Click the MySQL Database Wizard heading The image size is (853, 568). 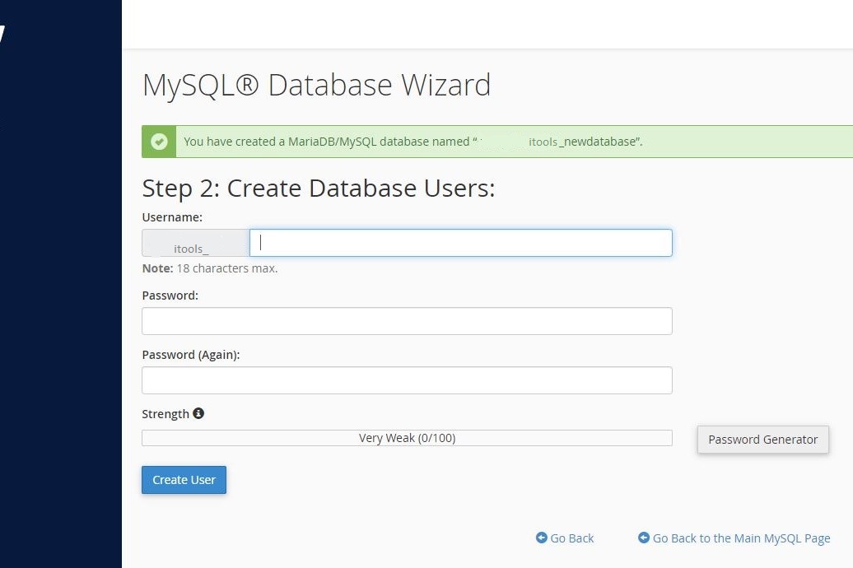tap(317, 86)
